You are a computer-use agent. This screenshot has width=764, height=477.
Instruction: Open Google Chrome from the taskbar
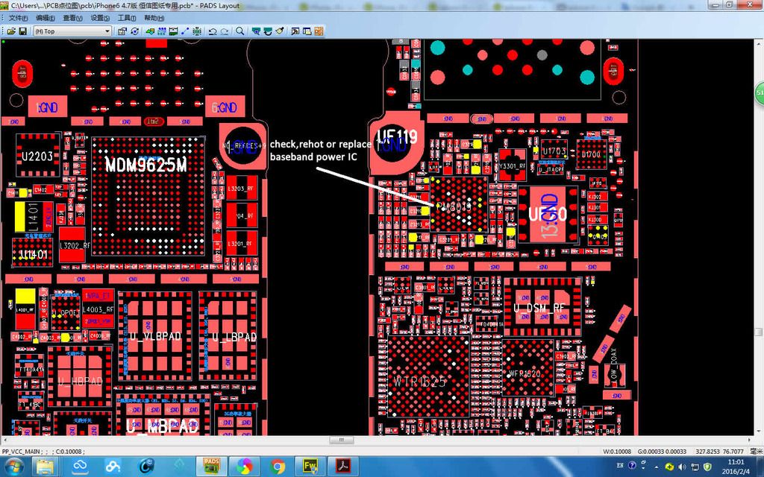click(278, 467)
